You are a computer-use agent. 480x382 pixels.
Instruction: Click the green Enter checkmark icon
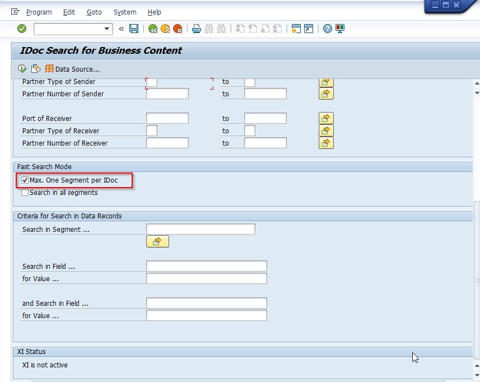pyautogui.click(x=22, y=29)
